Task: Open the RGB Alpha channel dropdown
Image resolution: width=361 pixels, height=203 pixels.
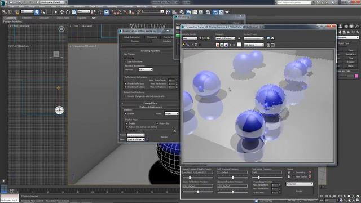Action: (254, 45)
